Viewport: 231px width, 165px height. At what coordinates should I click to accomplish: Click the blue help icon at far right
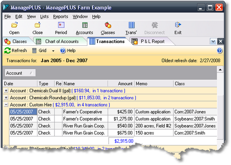(220, 50)
